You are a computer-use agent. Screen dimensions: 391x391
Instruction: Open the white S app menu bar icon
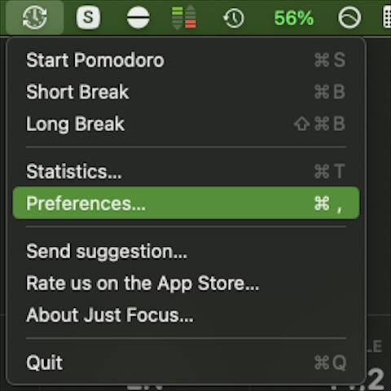point(88,18)
